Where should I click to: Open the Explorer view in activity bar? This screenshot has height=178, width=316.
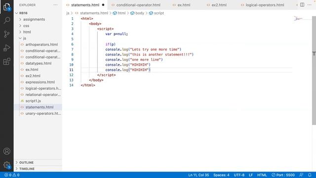pyautogui.click(x=7, y=7)
